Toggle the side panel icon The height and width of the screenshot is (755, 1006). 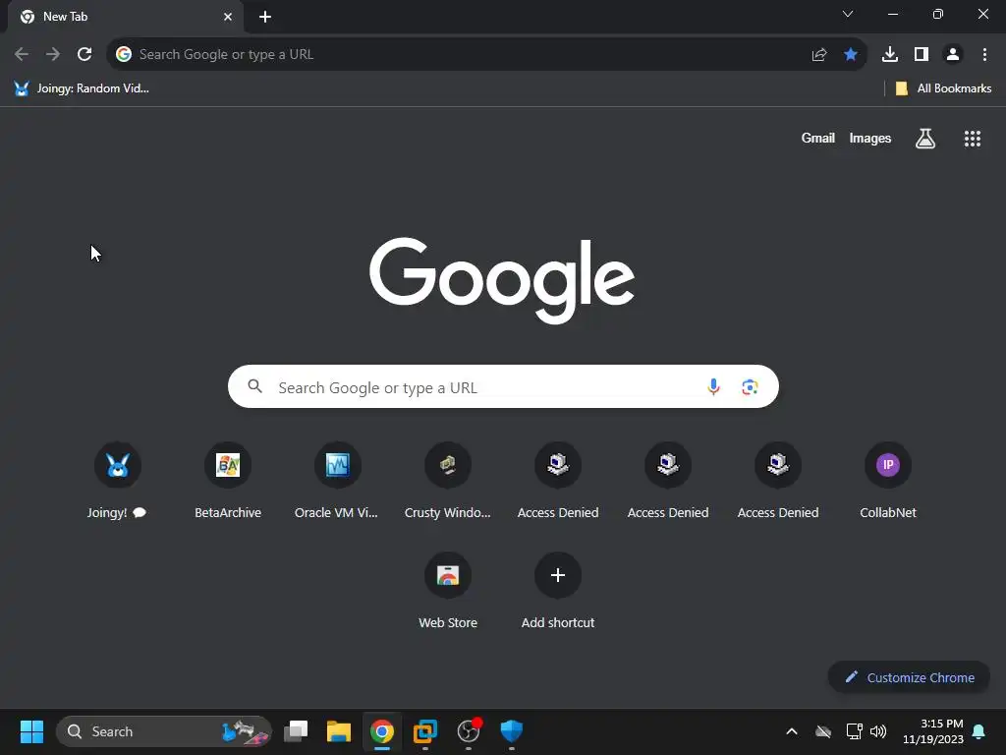click(922, 55)
